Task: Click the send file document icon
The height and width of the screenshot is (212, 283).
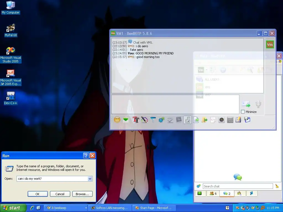Action: [196, 120]
